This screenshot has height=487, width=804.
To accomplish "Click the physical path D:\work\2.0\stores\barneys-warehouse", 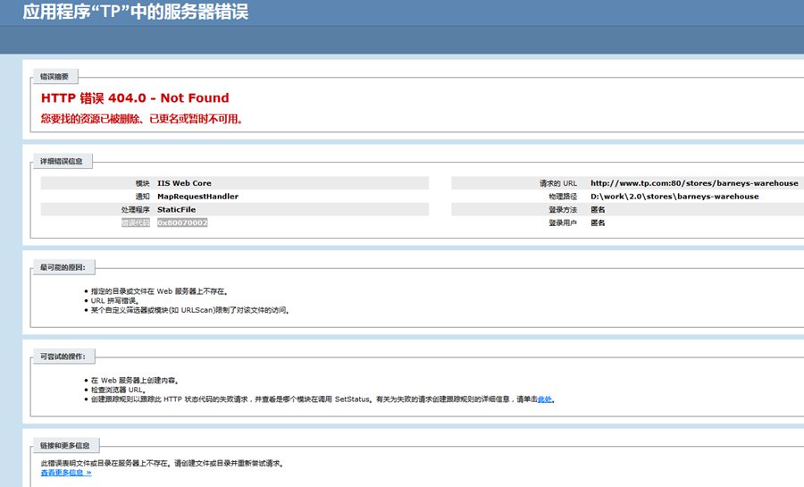I will coord(674,197).
